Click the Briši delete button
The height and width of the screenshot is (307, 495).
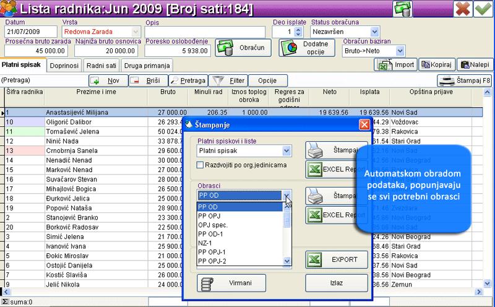pos(147,80)
